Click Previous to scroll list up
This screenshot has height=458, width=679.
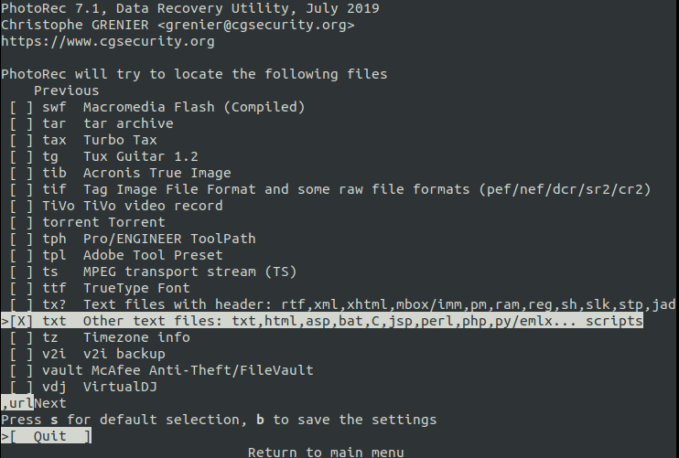click(66, 91)
